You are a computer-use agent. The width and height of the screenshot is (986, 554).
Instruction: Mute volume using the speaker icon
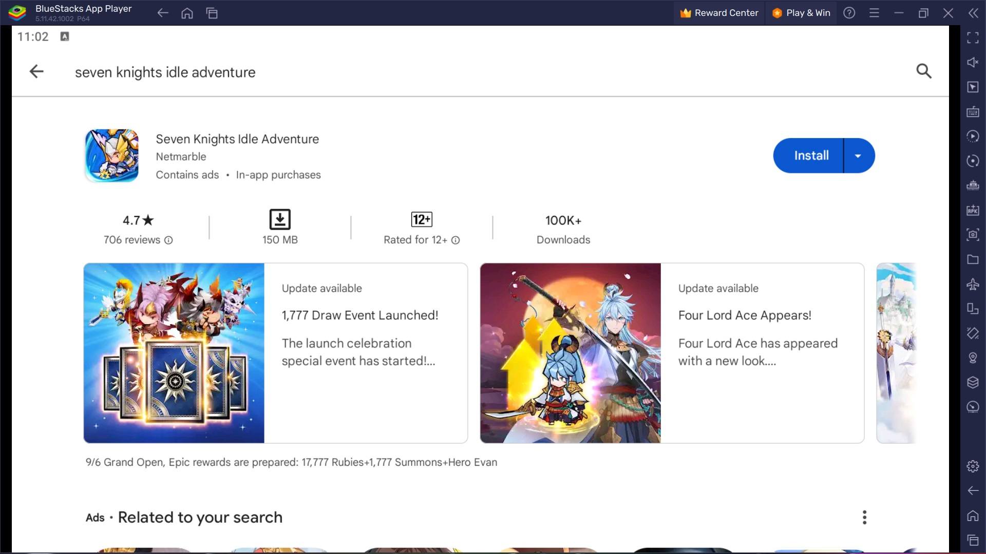tap(973, 62)
